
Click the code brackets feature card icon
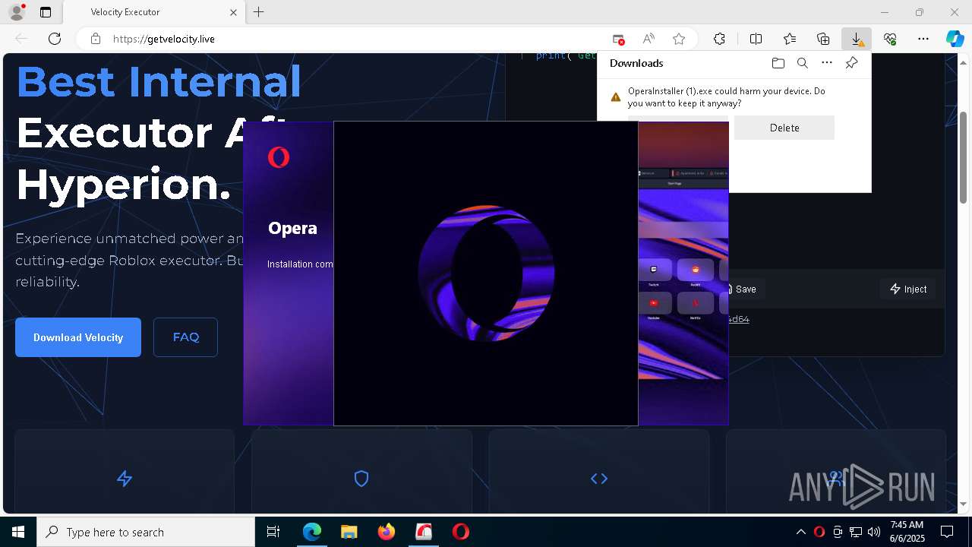point(599,479)
